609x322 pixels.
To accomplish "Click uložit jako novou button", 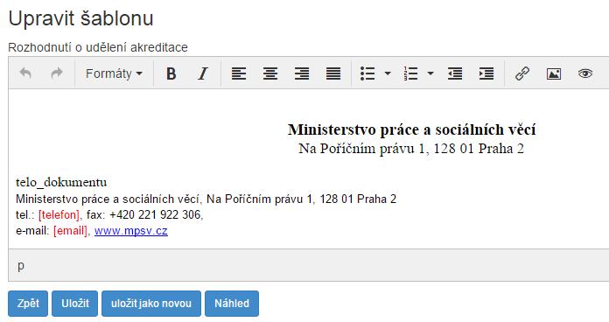I will tap(151, 304).
